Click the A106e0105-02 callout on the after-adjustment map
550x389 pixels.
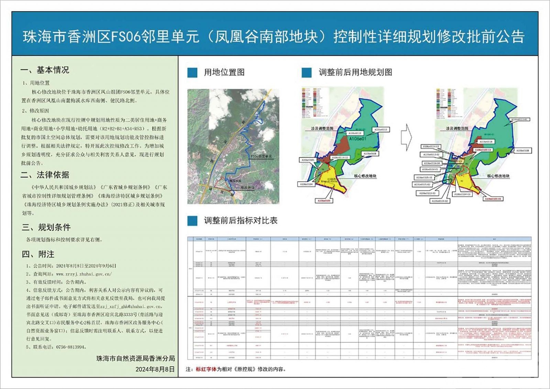pyautogui.click(x=423, y=185)
